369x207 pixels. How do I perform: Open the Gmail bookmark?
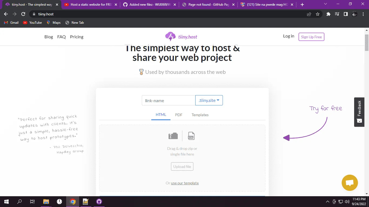[x=11, y=23]
